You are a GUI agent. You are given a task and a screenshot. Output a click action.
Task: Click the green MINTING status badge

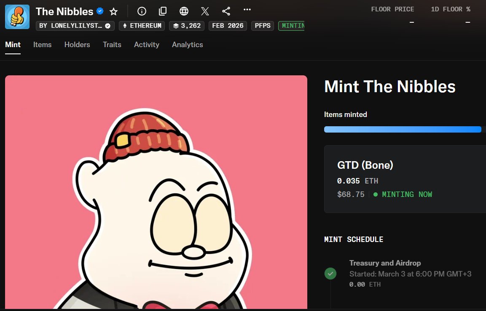pyautogui.click(x=291, y=26)
